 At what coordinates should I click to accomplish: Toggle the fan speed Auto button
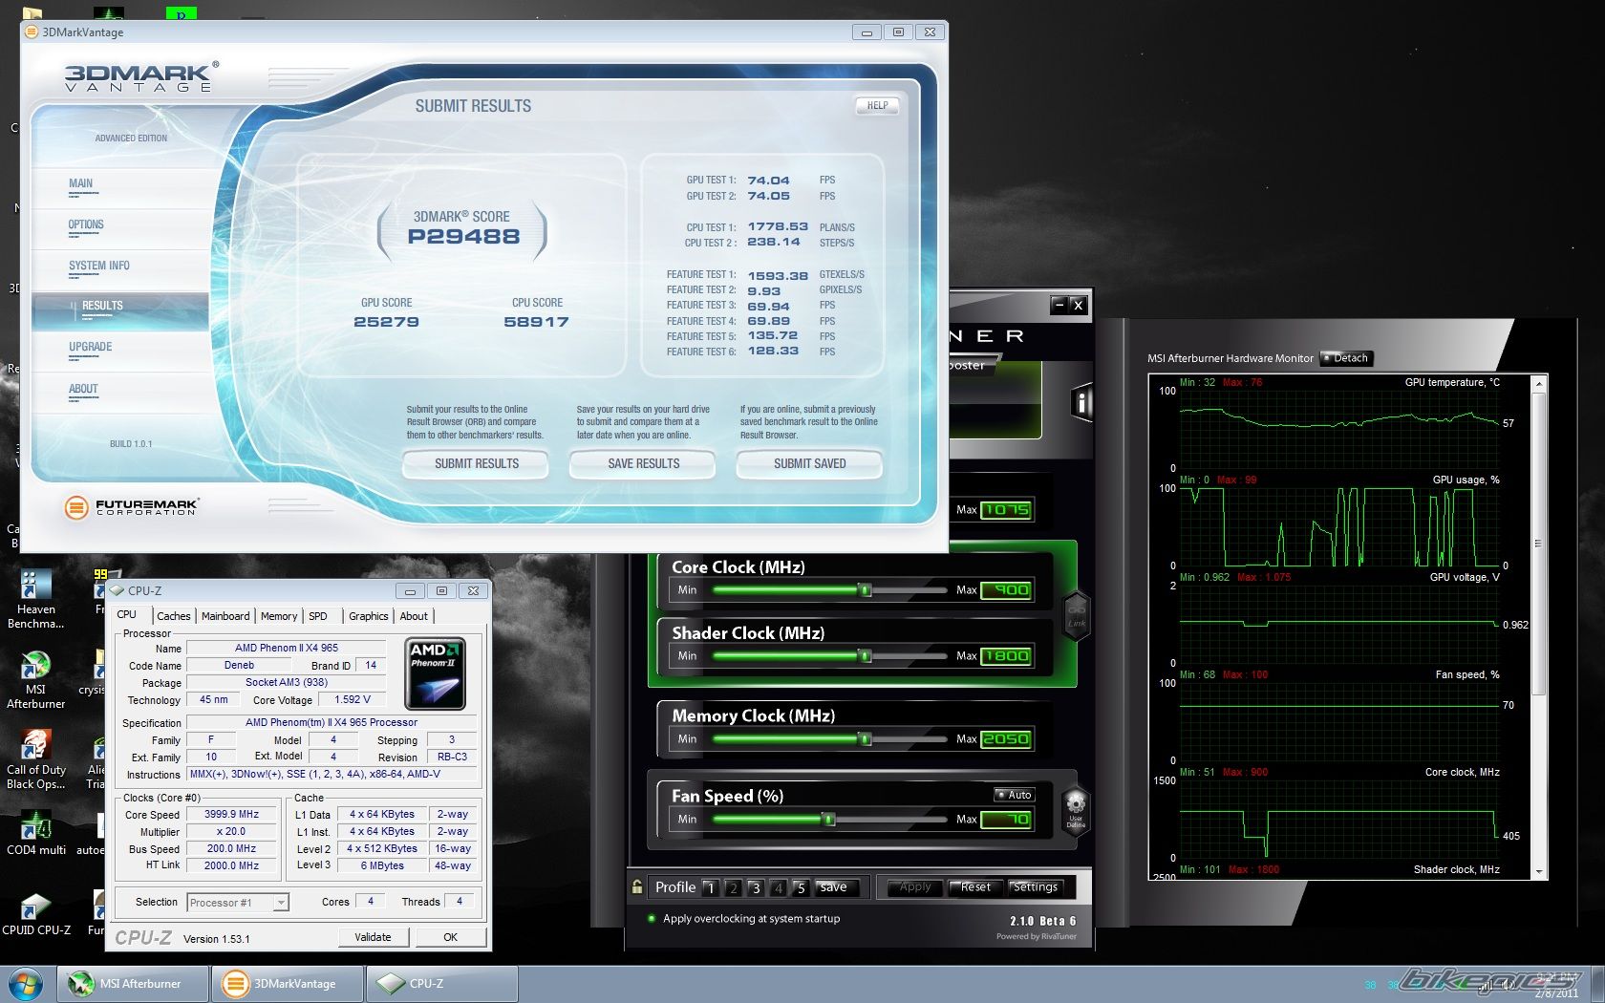tap(1014, 795)
